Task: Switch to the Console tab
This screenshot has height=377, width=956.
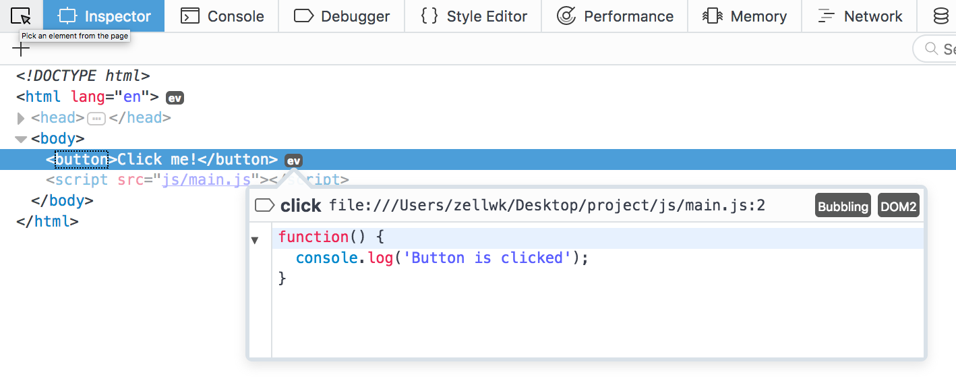Action: click(x=223, y=16)
